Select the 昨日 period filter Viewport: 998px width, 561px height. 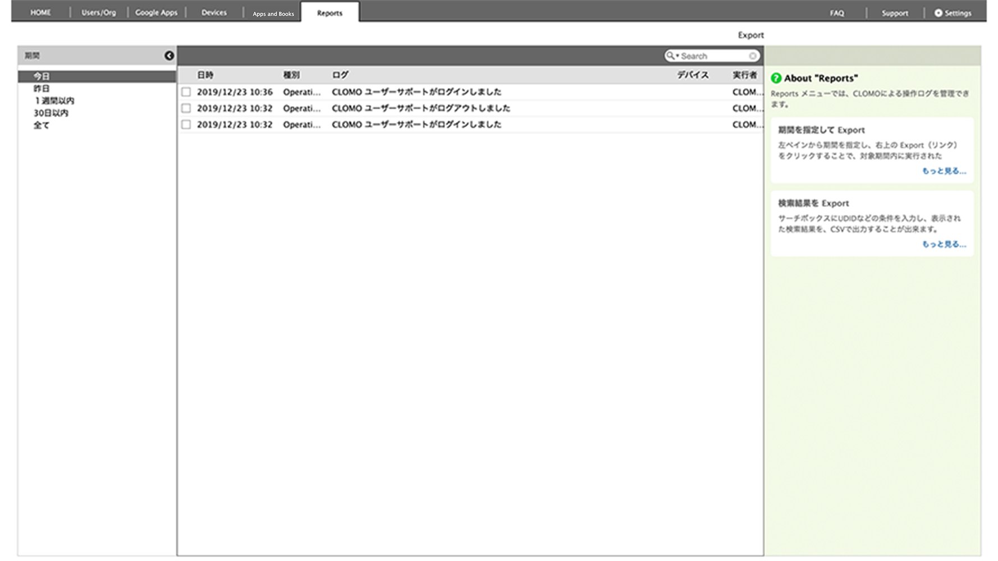coord(42,89)
